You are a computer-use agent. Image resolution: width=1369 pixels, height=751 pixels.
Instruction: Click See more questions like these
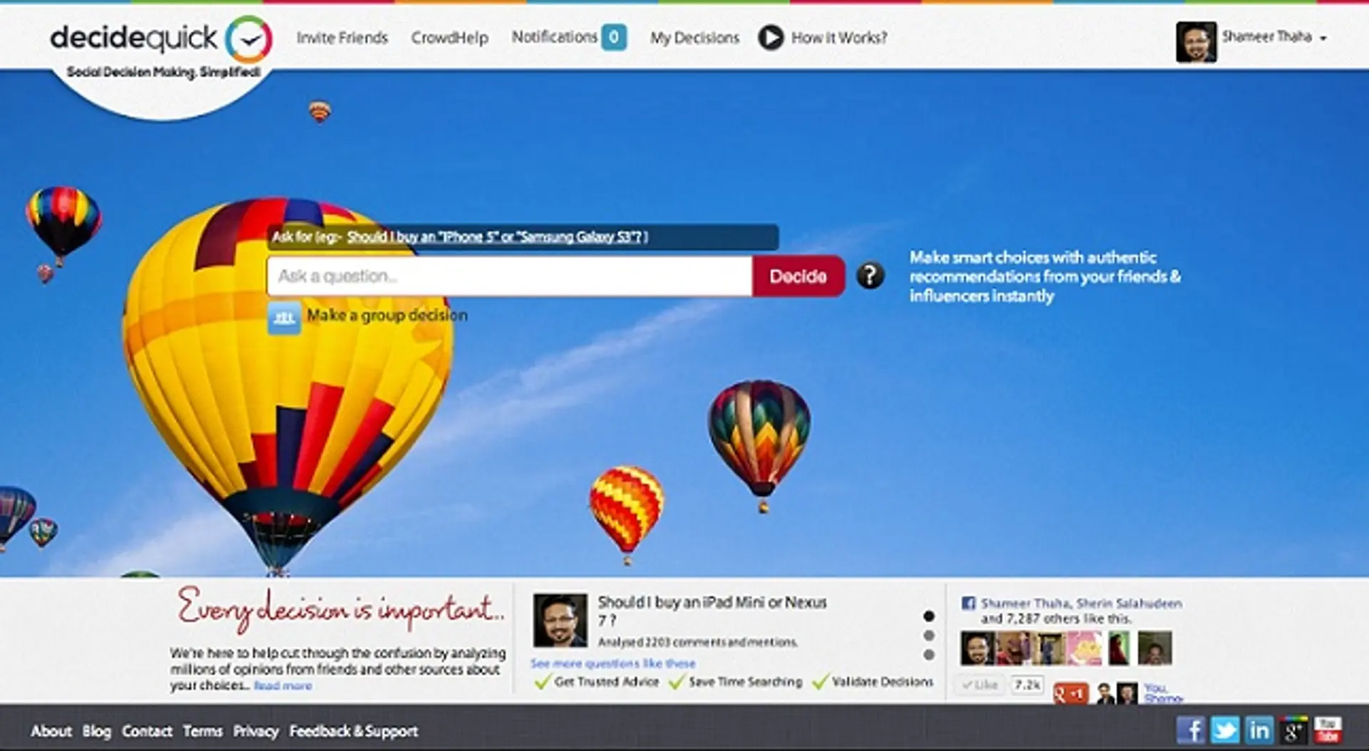[612, 663]
